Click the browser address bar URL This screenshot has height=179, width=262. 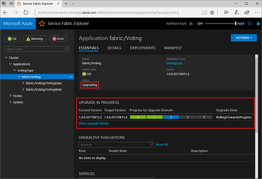(108, 13)
